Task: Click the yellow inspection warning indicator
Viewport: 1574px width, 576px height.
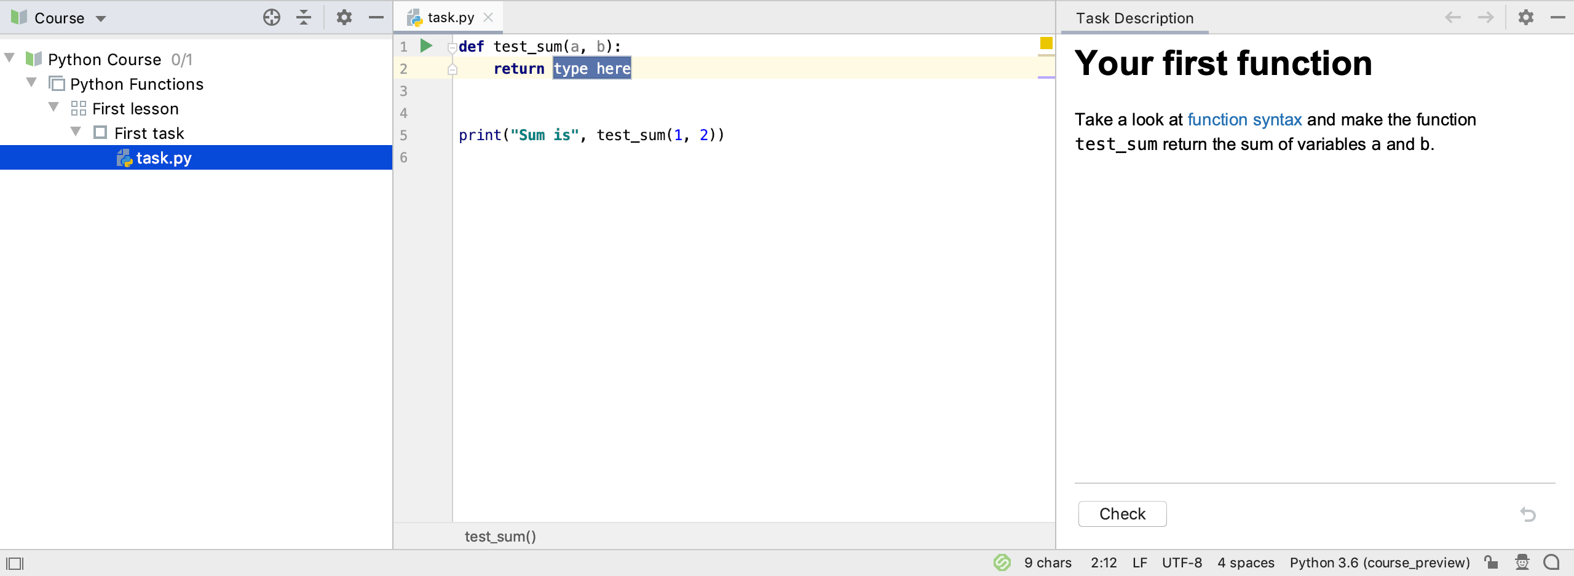Action: click(x=1046, y=43)
